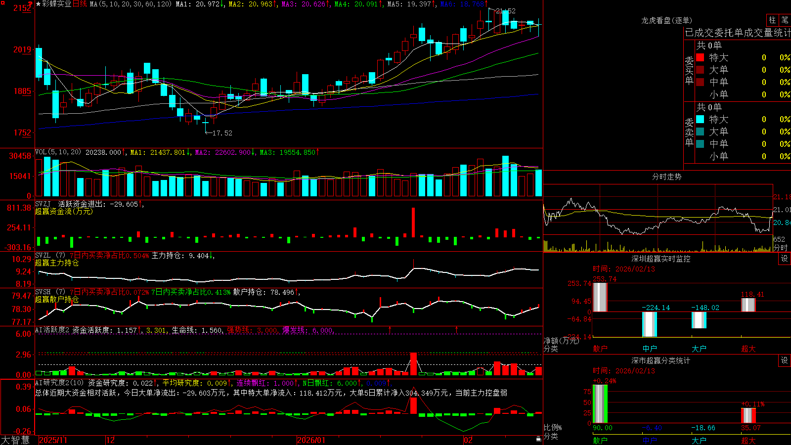
Task: Open 设 settings for 深圳超赢实时监控
Action: click(x=785, y=259)
